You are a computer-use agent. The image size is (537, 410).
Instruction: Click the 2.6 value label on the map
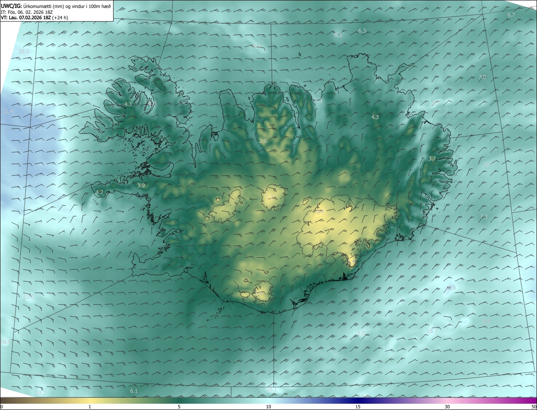click(263, 142)
